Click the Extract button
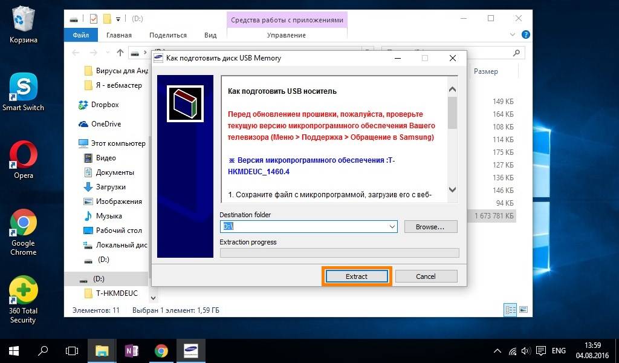 click(356, 276)
